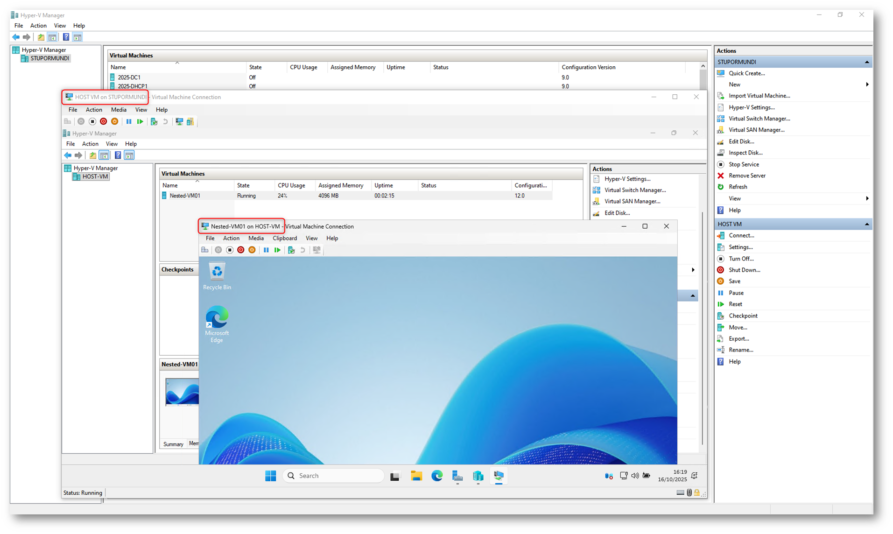This screenshot has height=534, width=893.
Task: Click Turn Off icon in HOST VM connection toolbar
Action: coord(92,122)
